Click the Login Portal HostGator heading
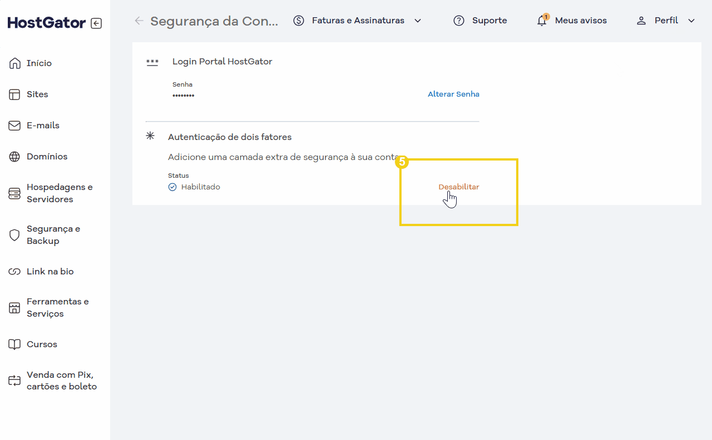 pos(222,62)
